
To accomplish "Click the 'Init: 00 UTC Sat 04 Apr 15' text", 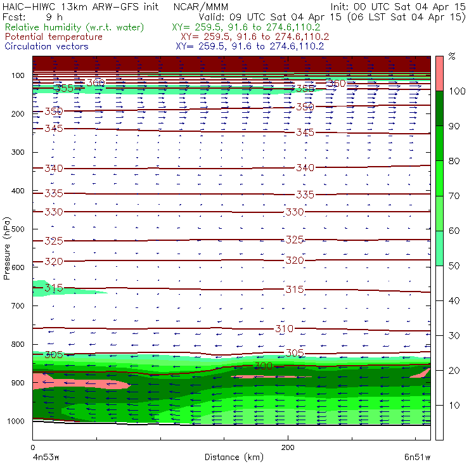I will pyautogui.click(x=398, y=6).
